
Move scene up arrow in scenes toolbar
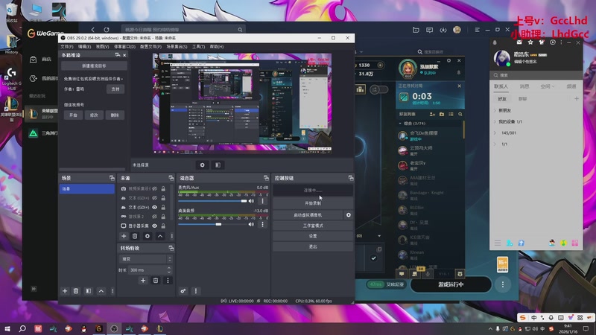(x=101, y=291)
